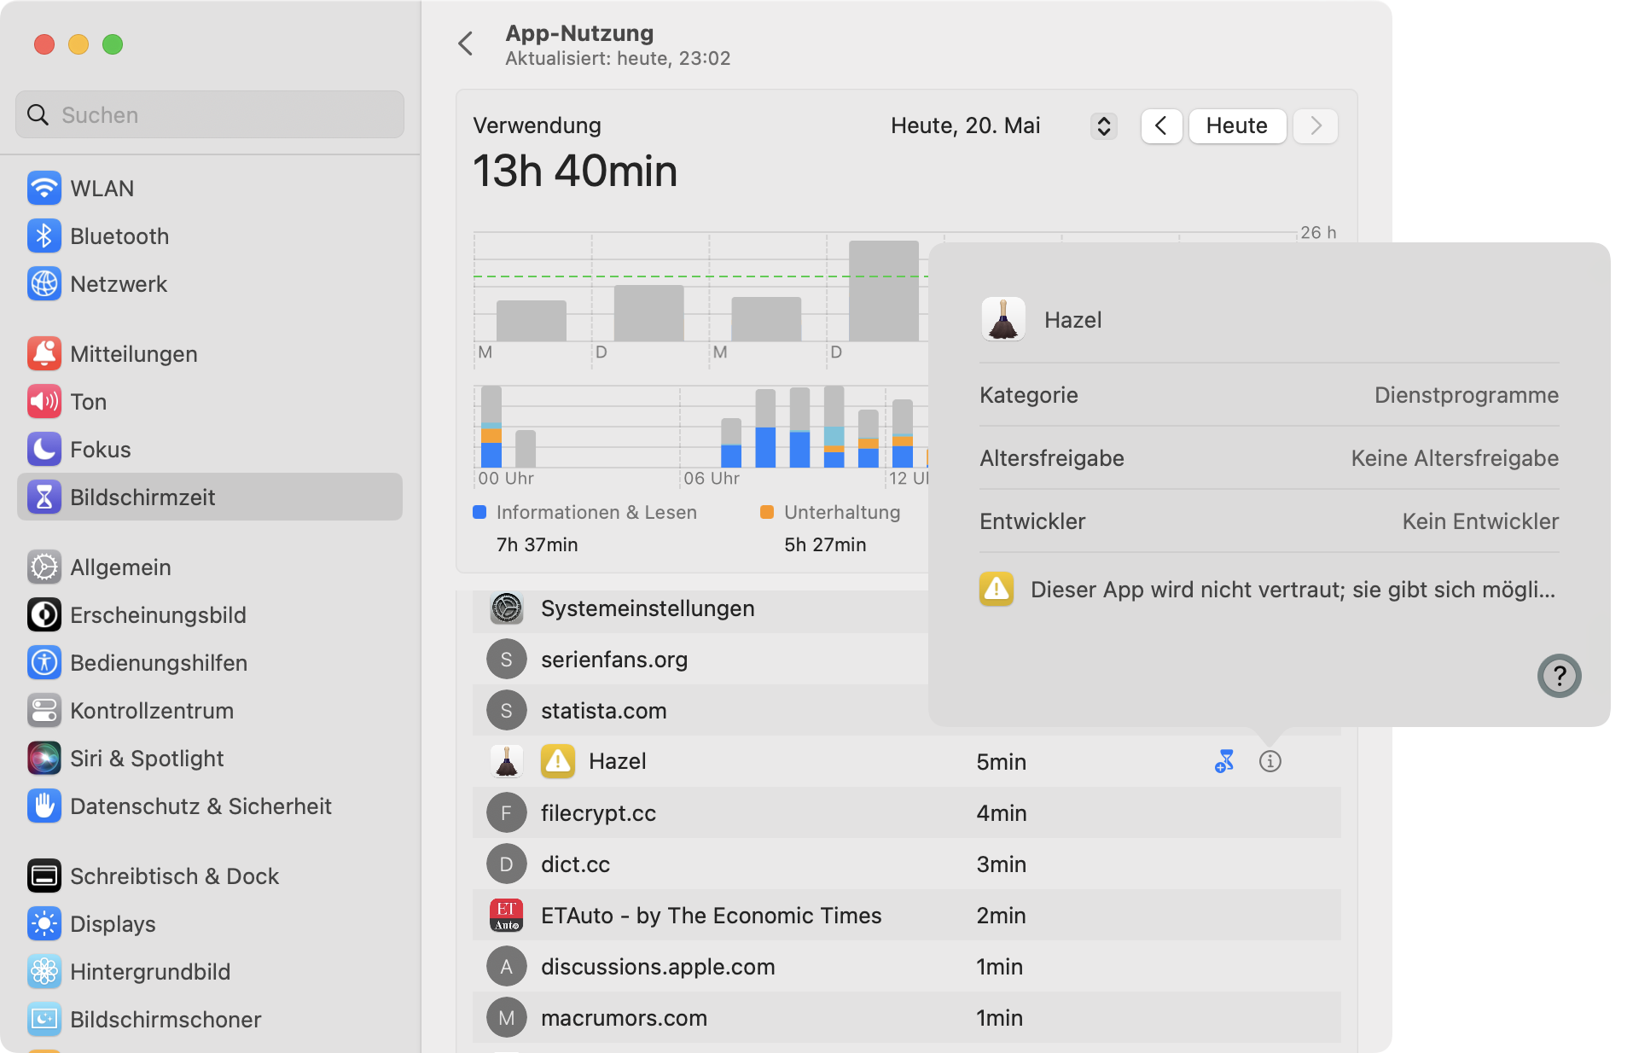Open Bluetooth settings in the sidebar
Screen dimensions: 1633x1053
click(x=119, y=236)
